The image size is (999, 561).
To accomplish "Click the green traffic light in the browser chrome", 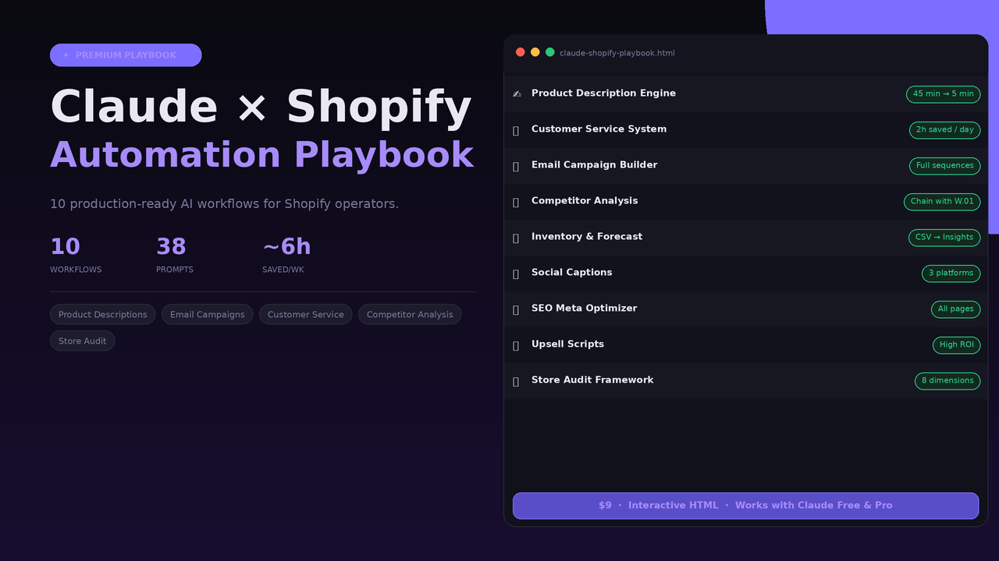I will (x=549, y=51).
